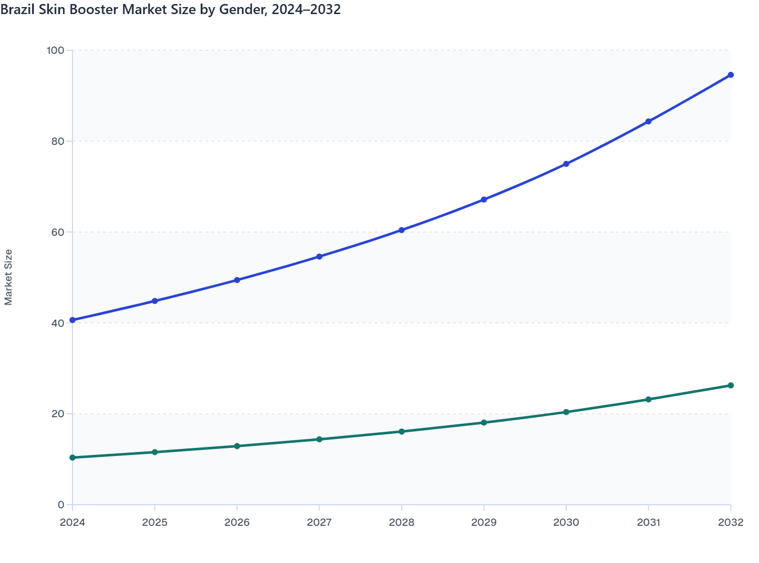This screenshot has height=563, width=759.
Task: Toggle the blue series by clicking its line
Action: (443, 215)
